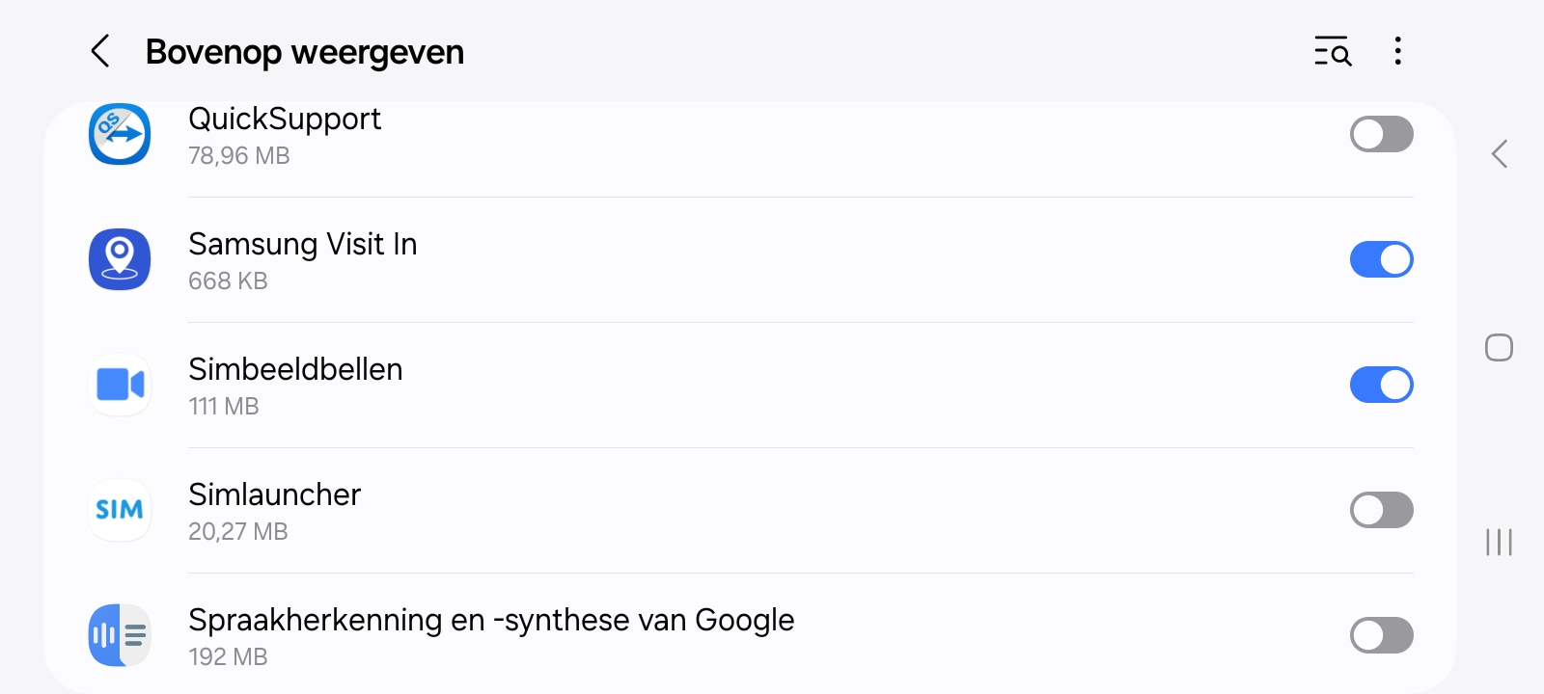Tap the back arrow in header
The image size is (1544, 694).
(x=100, y=51)
